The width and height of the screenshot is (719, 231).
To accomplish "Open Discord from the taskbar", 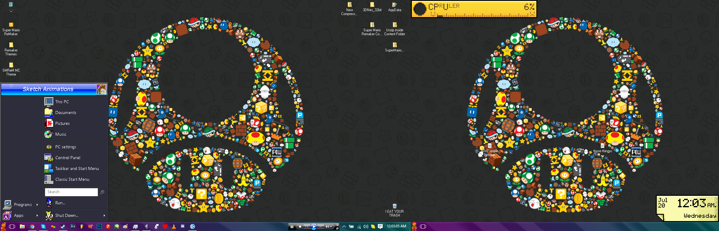I will tap(183, 226).
